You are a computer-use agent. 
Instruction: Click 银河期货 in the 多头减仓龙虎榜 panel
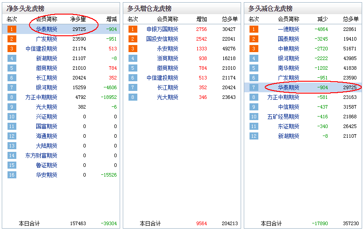[x=288, y=58]
